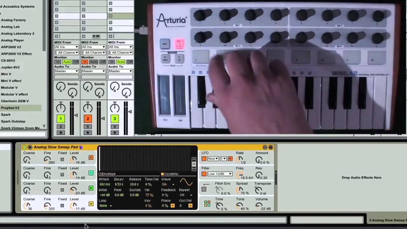
Task: Click the LFO retrigger R button
Action: (230, 159)
